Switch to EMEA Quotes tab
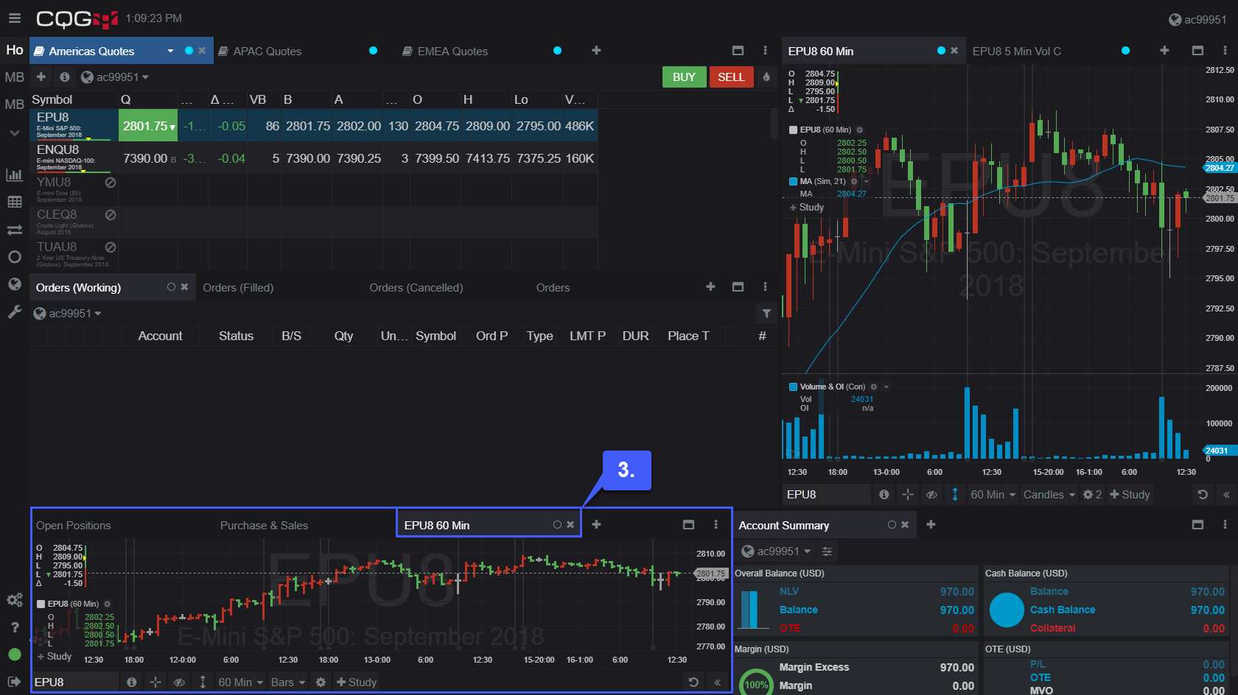Image resolution: width=1238 pixels, height=695 pixels. click(x=452, y=51)
